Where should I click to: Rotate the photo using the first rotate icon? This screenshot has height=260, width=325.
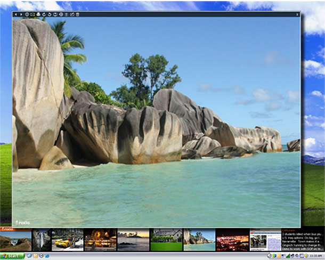pyautogui.click(x=44, y=14)
